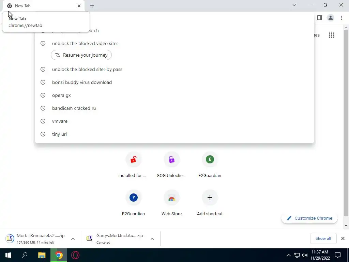Select suggestion 'vmvare'
Image resolution: width=349 pixels, height=262 pixels.
[x=174, y=121]
